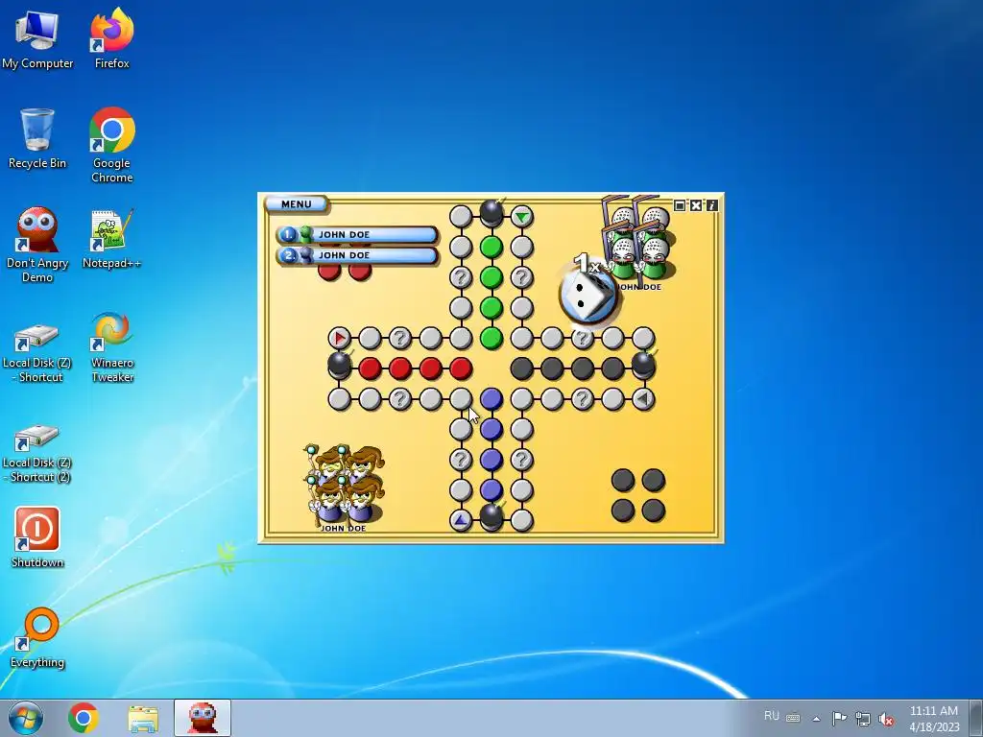Click the bomb at left of board

(340, 365)
